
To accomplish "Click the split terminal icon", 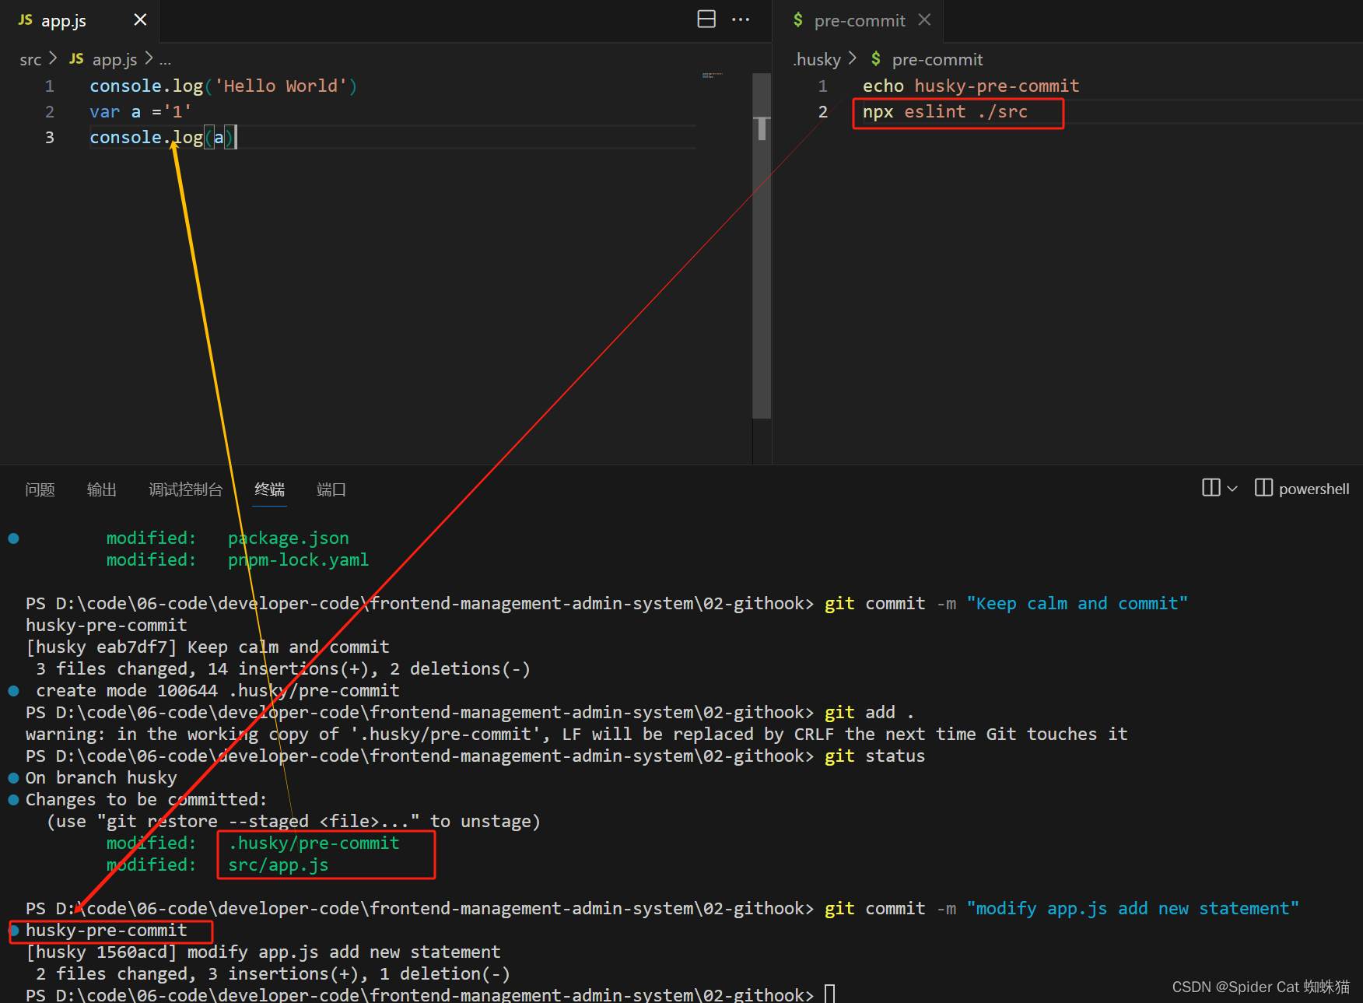I will [1211, 488].
